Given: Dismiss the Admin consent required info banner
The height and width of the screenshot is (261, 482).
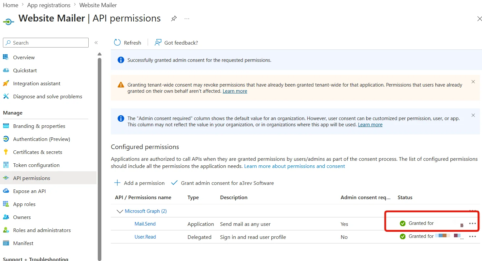Looking at the screenshot, I should pyautogui.click(x=473, y=115).
